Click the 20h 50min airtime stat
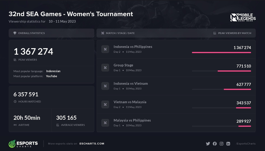Screen dimensions: 265x151 pos(27,118)
